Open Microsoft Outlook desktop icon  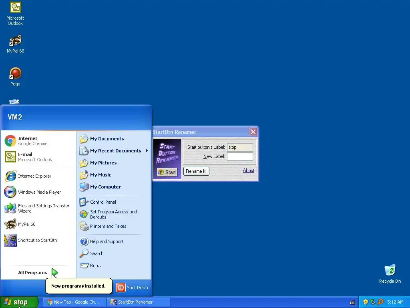[15, 13]
